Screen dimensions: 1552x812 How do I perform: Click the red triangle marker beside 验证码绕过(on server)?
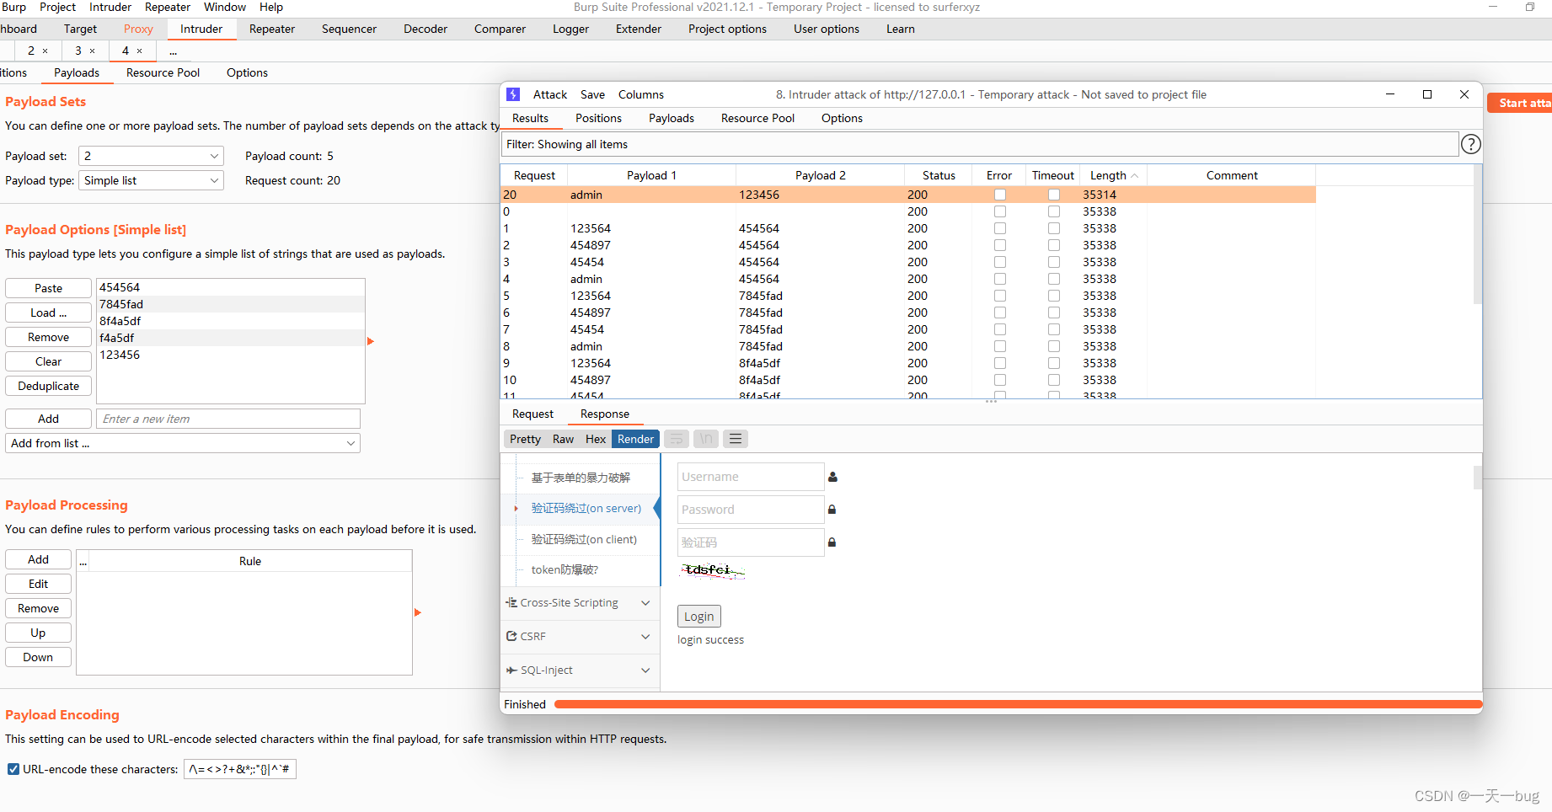tap(516, 509)
